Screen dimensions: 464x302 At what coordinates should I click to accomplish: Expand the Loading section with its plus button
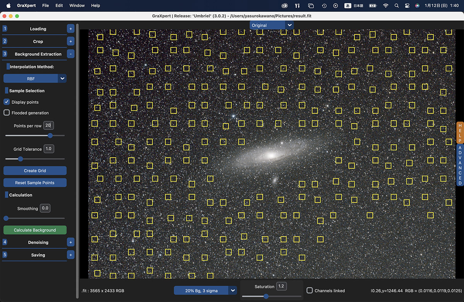[x=70, y=29]
